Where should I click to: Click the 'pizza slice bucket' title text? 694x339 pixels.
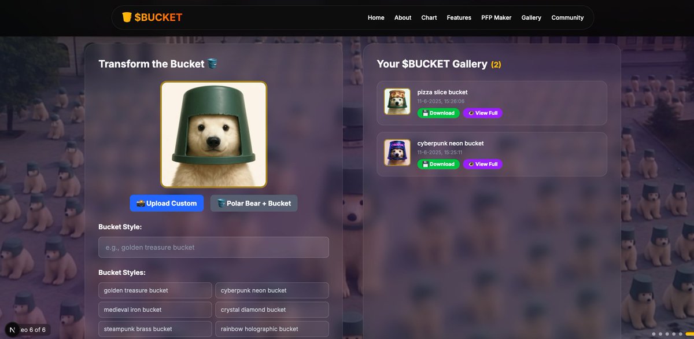point(442,92)
